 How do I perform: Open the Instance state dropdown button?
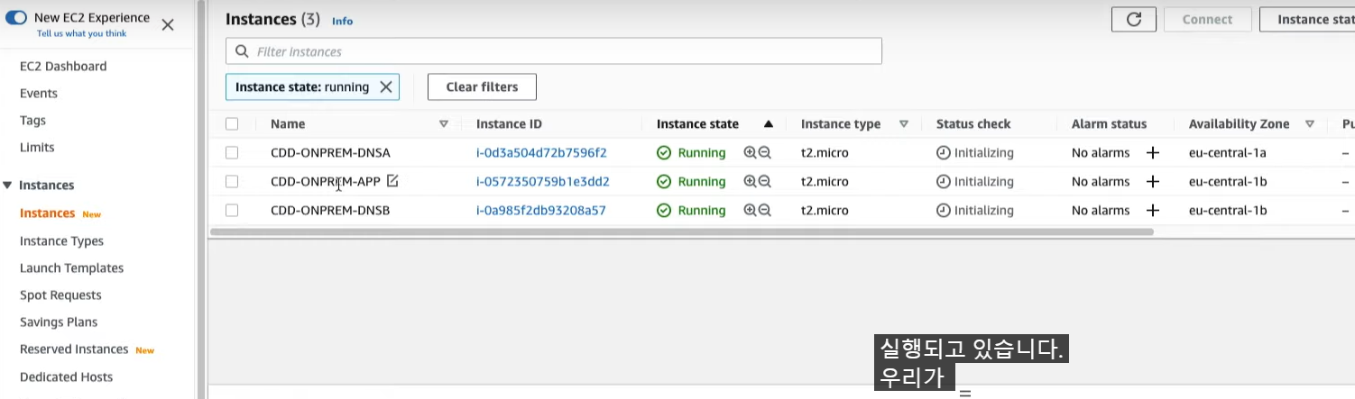pos(1307,19)
